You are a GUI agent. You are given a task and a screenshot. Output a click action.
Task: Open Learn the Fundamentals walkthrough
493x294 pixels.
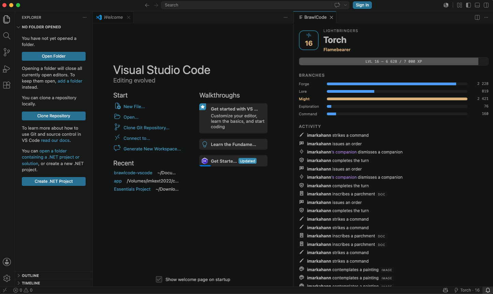(x=233, y=144)
